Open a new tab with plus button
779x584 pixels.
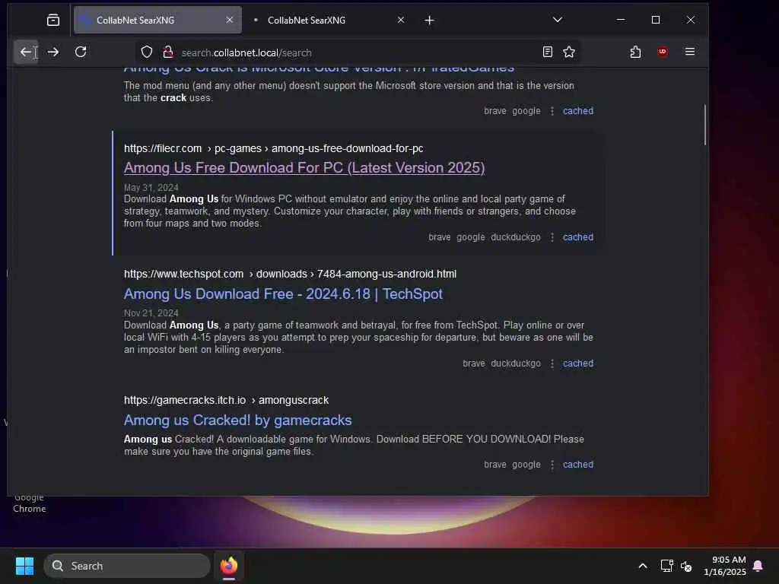[x=430, y=21]
